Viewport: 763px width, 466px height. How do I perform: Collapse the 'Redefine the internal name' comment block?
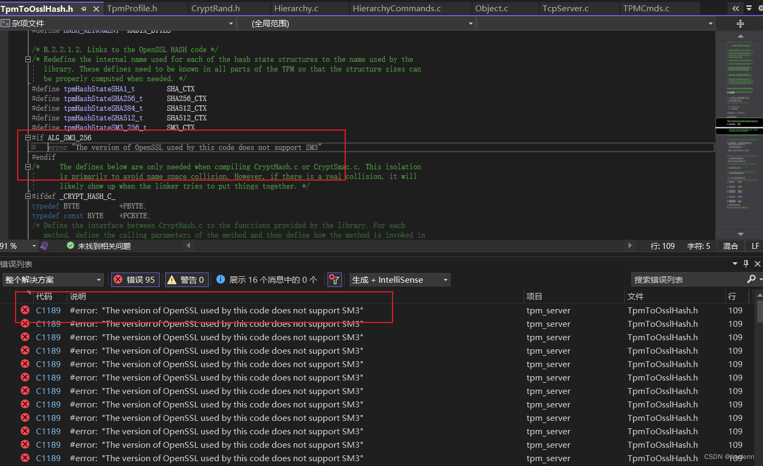28,60
